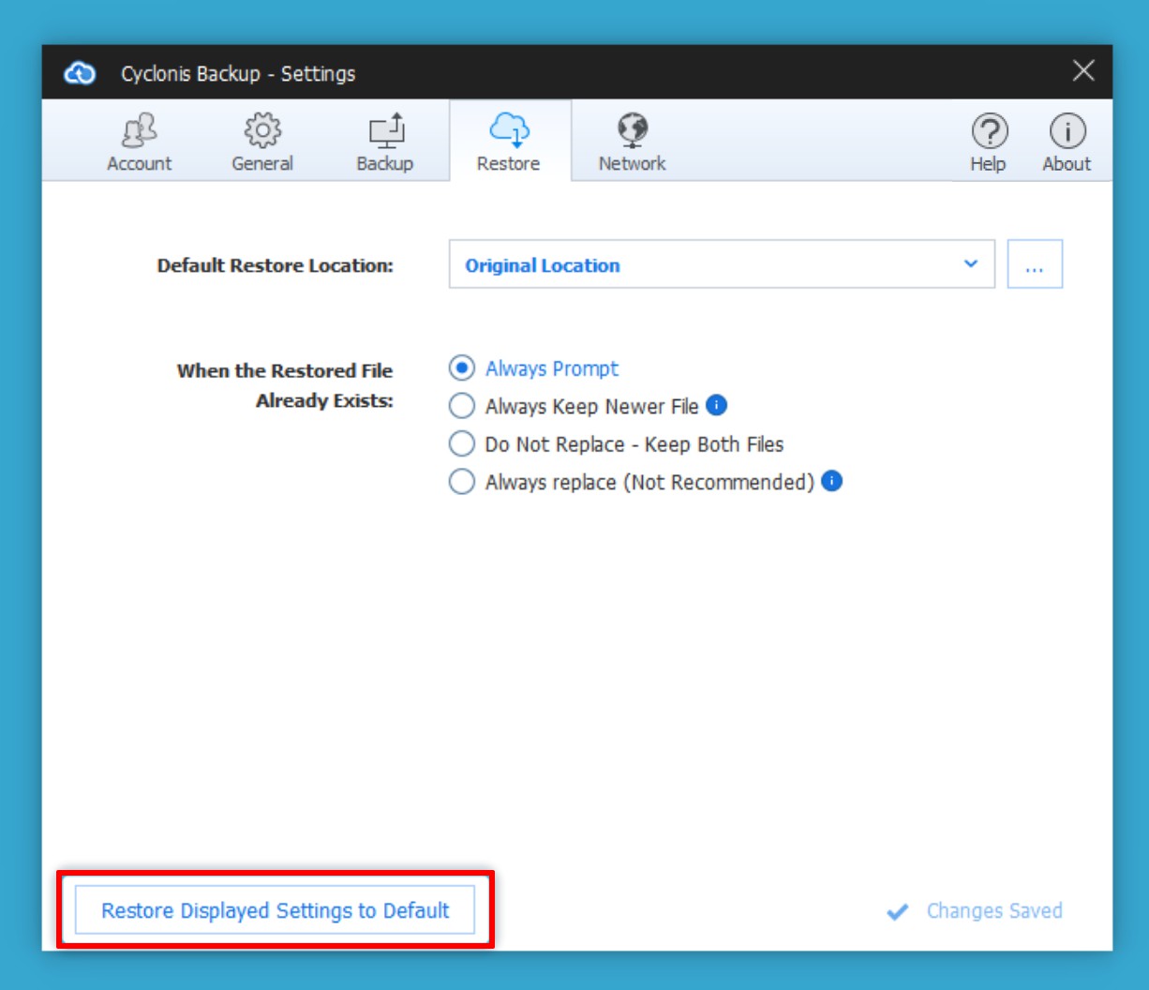This screenshot has width=1149, height=990.
Task: Click the browse ellipsis button
Action: point(1035,265)
